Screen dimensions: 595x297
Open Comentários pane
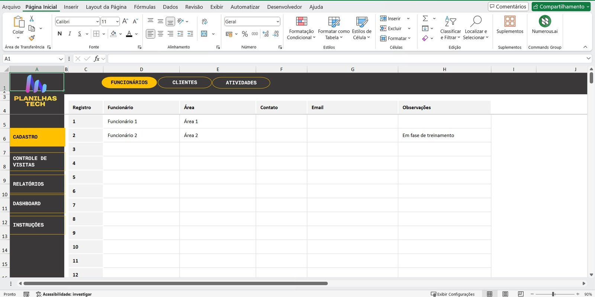click(x=508, y=7)
